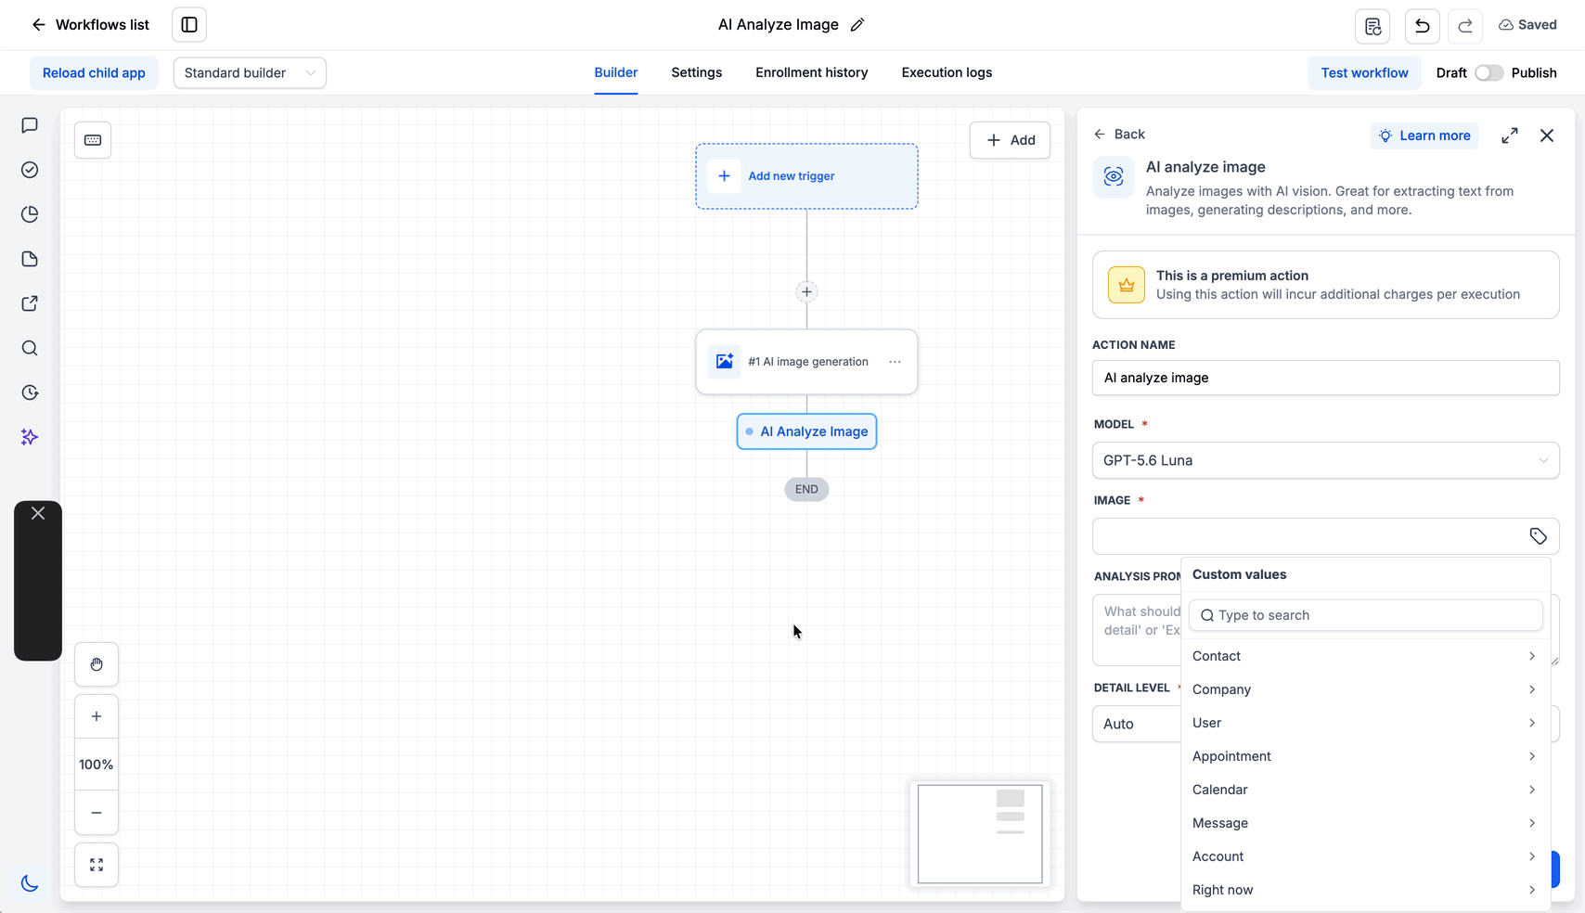
Task: Switch to the Enrollment history tab
Action: (811, 72)
